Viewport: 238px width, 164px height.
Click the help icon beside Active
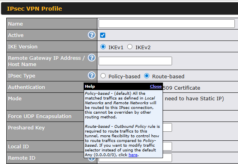(x=92, y=35)
